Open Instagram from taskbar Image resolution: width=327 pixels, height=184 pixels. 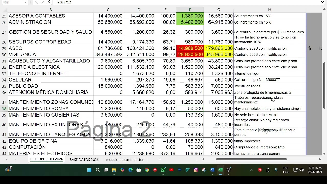[196, 170]
